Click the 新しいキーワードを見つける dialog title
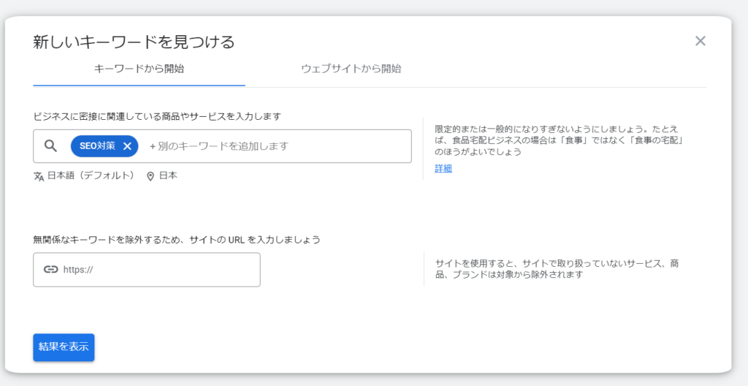 (x=134, y=42)
